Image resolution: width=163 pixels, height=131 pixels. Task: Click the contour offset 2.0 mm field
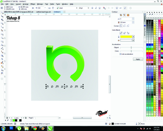point(126,22)
